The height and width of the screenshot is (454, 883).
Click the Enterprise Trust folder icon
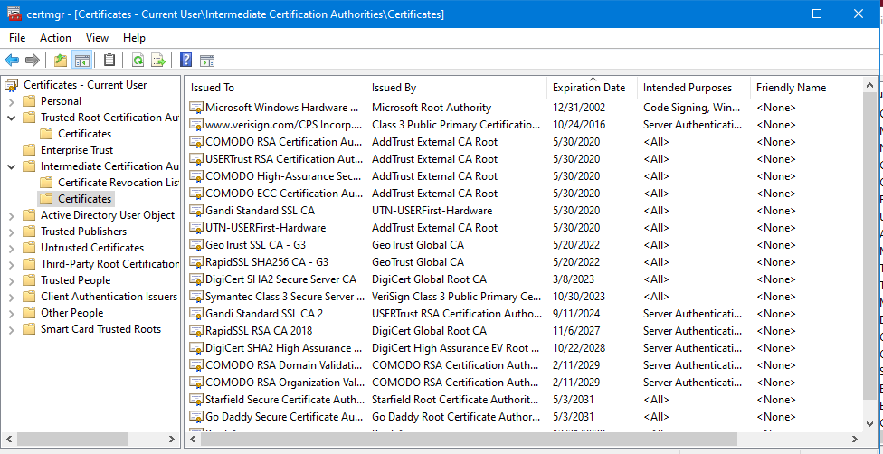pos(29,150)
